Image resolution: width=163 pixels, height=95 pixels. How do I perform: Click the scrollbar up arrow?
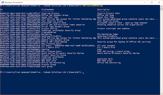(x=161, y=6)
